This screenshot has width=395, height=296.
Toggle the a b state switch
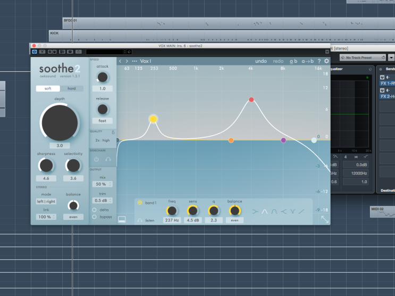click(293, 61)
